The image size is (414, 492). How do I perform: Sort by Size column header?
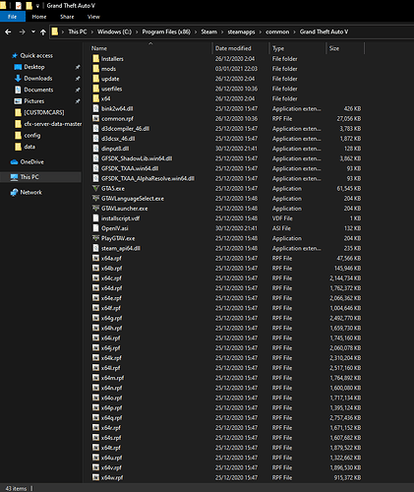(x=334, y=48)
